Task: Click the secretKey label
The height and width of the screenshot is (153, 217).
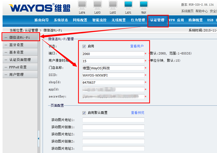Action: [58, 96]
